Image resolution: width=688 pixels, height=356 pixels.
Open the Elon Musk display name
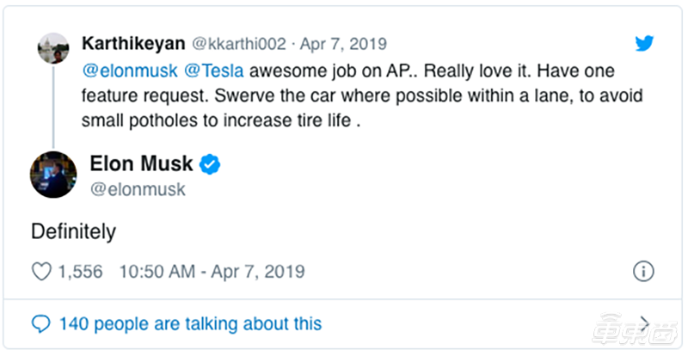tap(141, 163)
